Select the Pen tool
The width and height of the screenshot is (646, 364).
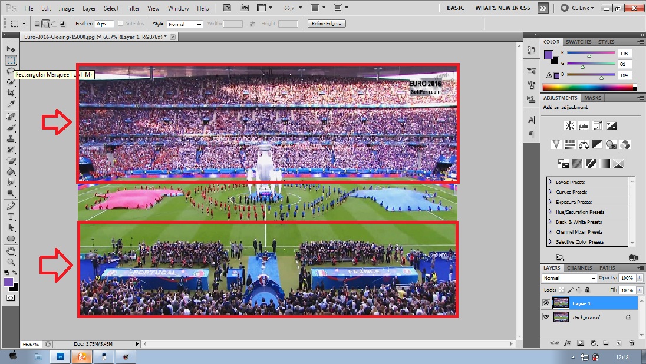pyautogui.click(x=11, y=206)
